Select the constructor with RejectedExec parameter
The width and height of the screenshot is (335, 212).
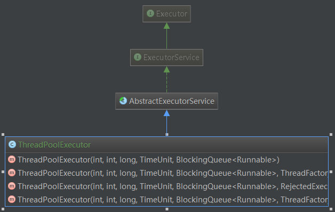[x=166, y=186]
